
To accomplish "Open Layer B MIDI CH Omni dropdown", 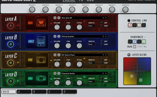I will [x=91, y=44].
